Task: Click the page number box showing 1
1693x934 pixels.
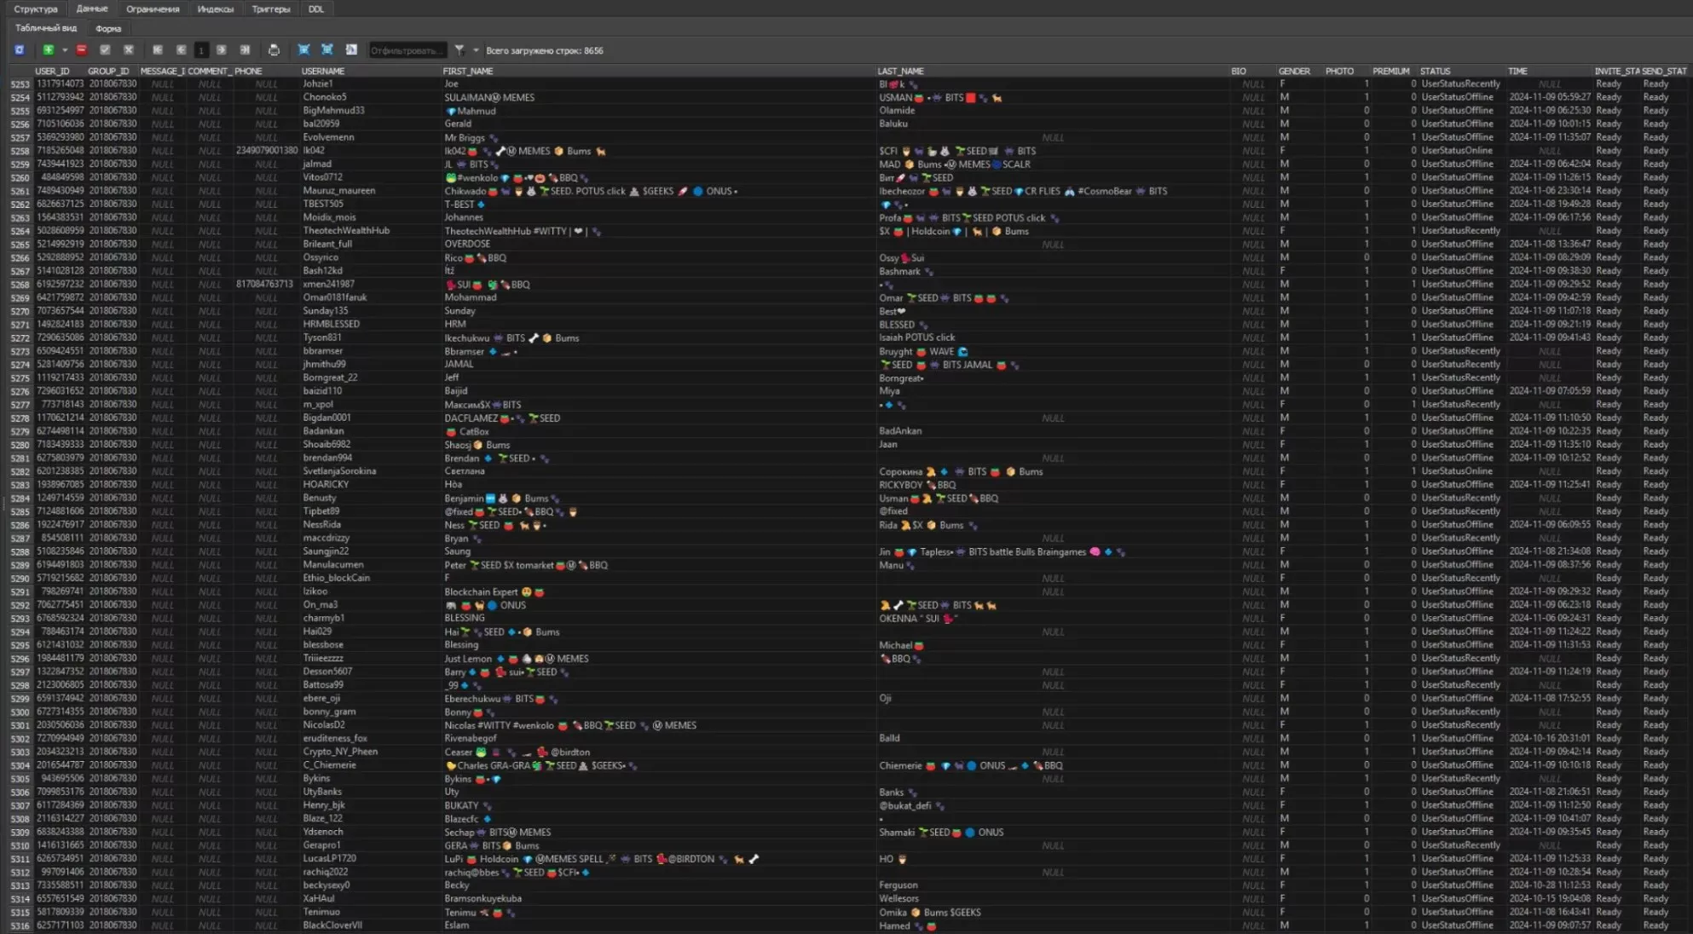Action: 201,50
